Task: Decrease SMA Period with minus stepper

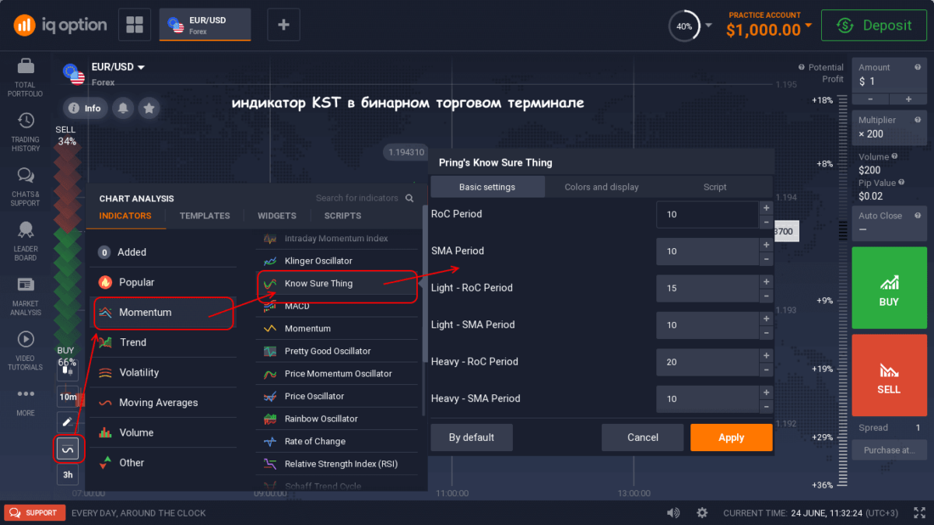Action: click(766, 259)
